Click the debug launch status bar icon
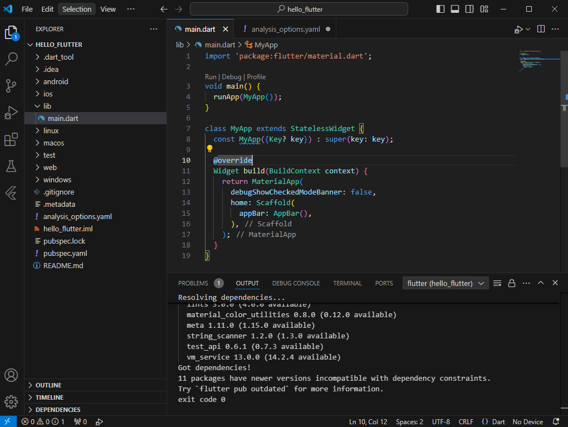The image size is (568, 427). point(99,421)
